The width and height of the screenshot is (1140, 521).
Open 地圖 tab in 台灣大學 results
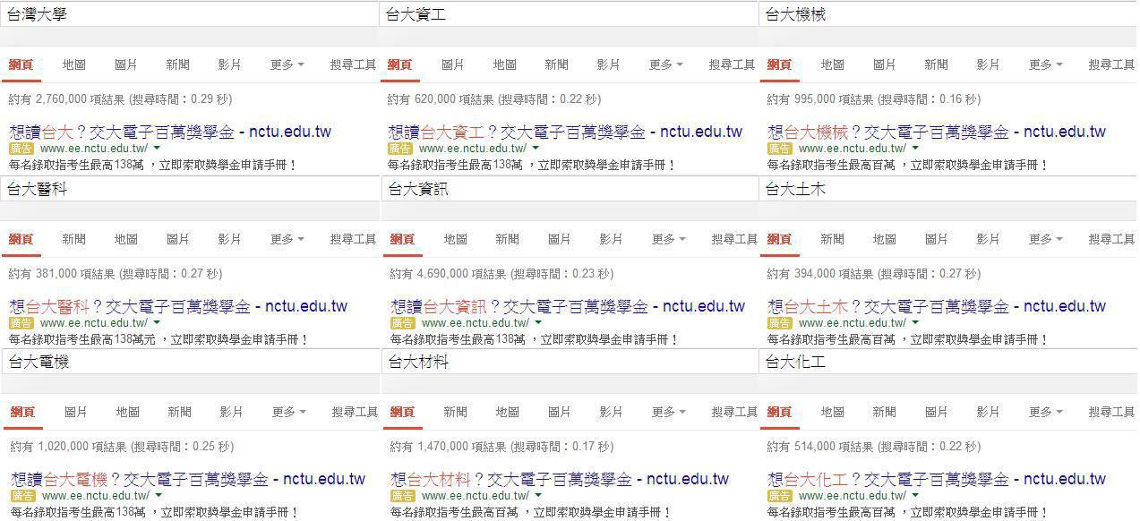[x=74, y=64]
